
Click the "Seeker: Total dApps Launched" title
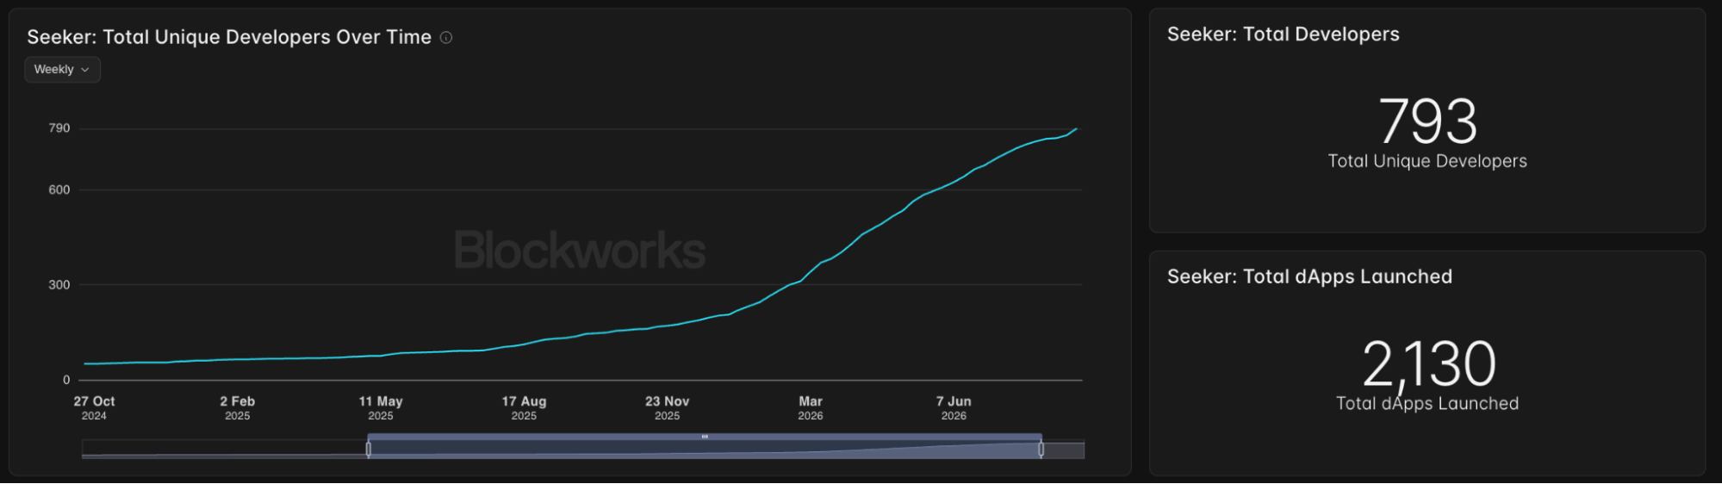coord(1309,276)
